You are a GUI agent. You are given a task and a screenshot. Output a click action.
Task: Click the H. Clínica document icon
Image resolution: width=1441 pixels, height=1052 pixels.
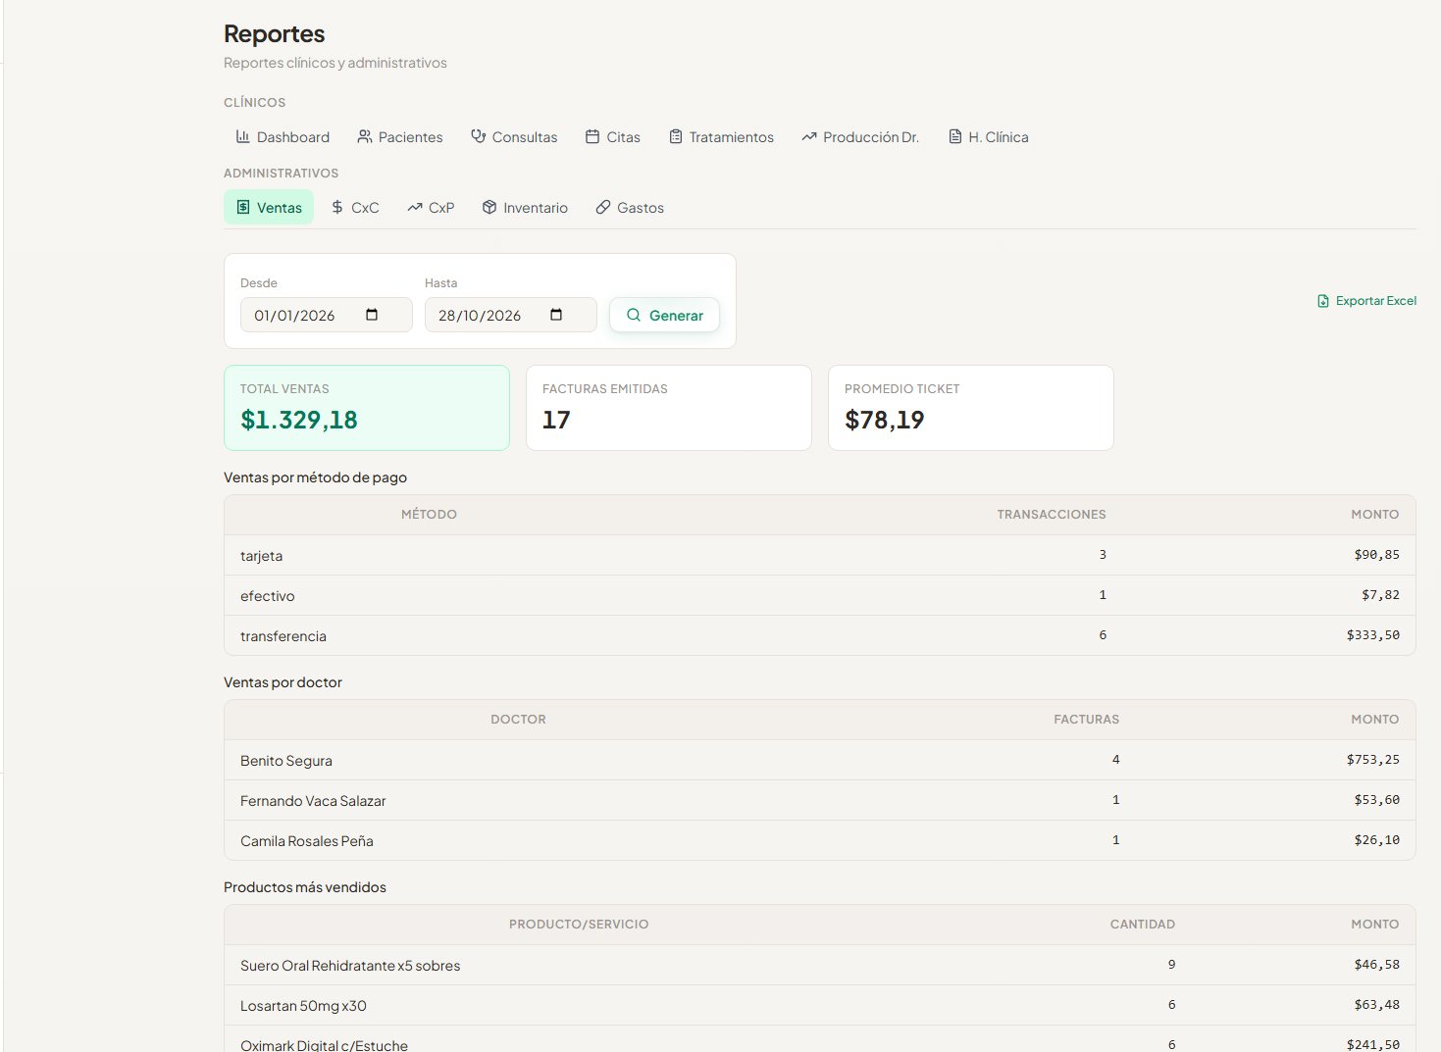pyautogui.click(x=955, y=137)
